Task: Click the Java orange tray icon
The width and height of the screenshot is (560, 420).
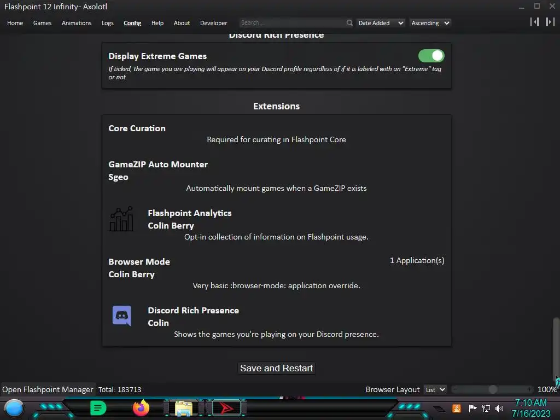Action: (457, 408)
